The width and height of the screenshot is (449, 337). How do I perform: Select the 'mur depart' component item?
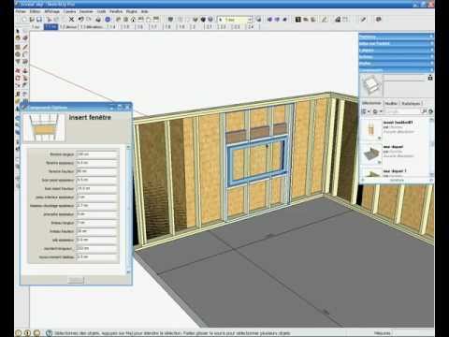tap(395, 154)
